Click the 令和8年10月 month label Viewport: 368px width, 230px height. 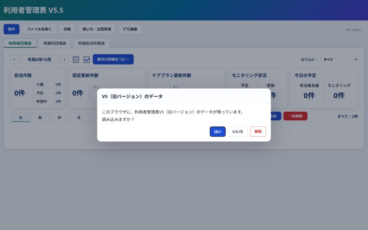click(x=39, y=59)
